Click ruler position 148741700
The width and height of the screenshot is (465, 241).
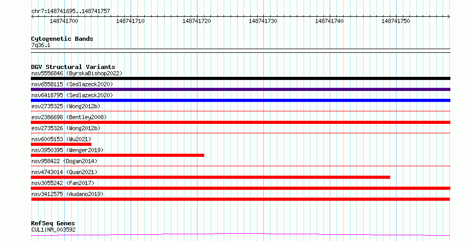point(64,21)
